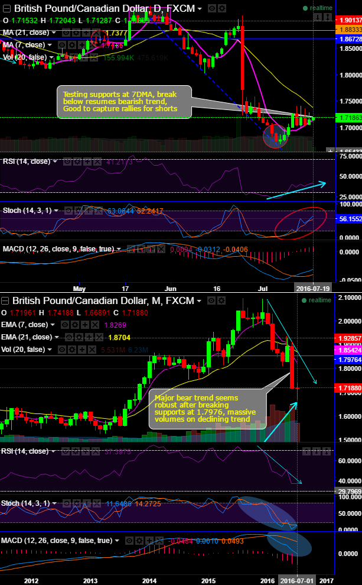The image size is (362, 585).
Task: Expand dropdown arrow after monthly chart FXCM title
Action: click(x=200, y=300)
